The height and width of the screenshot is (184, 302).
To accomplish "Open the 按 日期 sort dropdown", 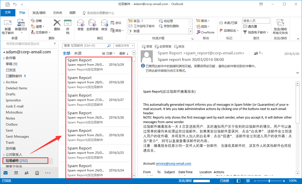I will 108,53.
